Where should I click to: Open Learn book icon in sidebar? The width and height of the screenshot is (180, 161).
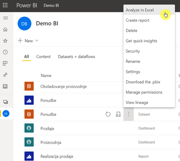coord(5,86)
